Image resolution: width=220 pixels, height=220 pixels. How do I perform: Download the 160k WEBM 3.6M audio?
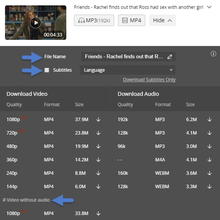coord(210,173)
